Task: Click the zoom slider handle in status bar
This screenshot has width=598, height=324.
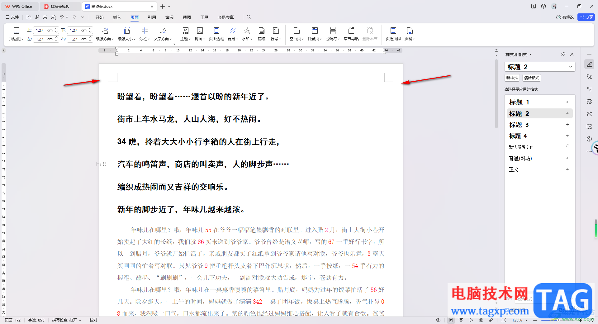Action: click(558, 320)
